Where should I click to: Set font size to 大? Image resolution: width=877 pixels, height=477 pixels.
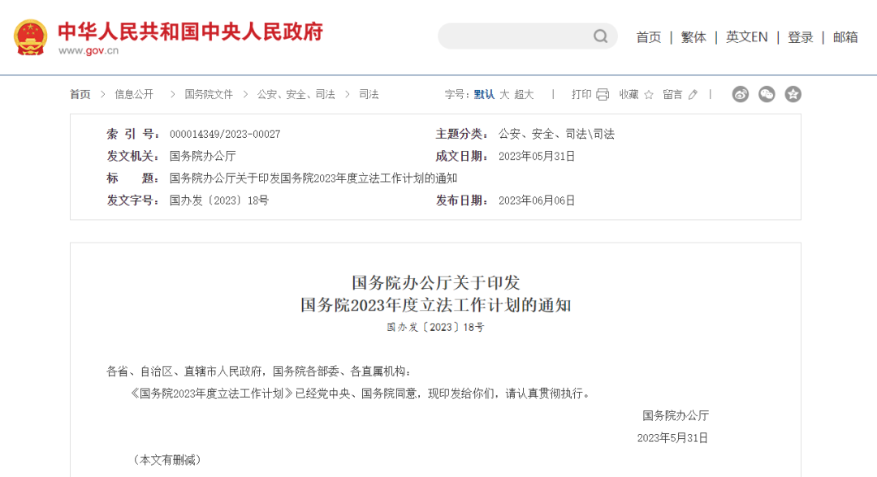504,94
